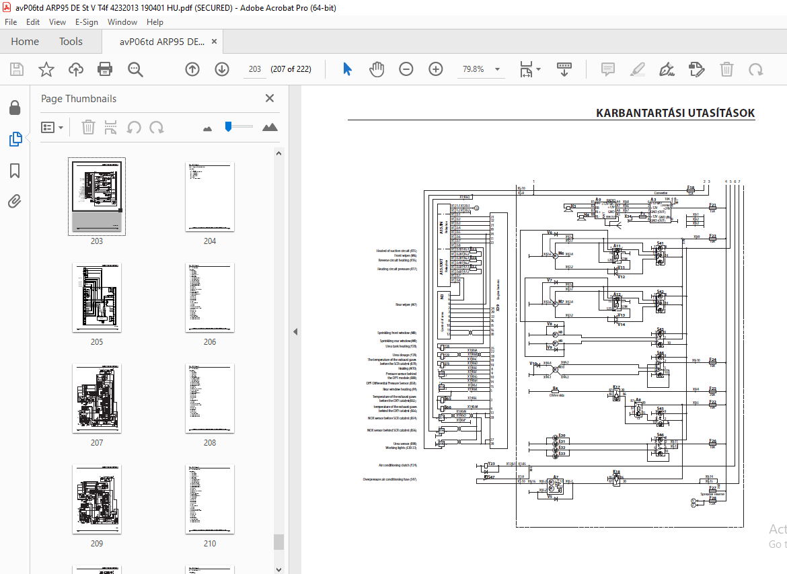Select page 208 thumbnail
787x574 pixels.
pos(210,398)
